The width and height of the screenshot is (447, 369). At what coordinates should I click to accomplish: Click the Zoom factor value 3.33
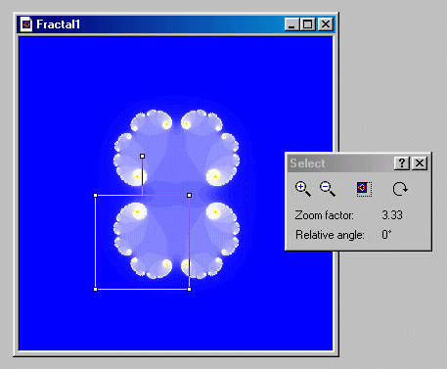(392, 215)
